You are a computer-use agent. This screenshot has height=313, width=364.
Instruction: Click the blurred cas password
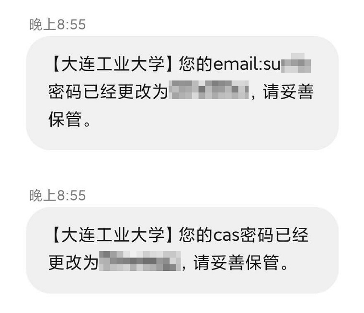click(x=140, y=261)
